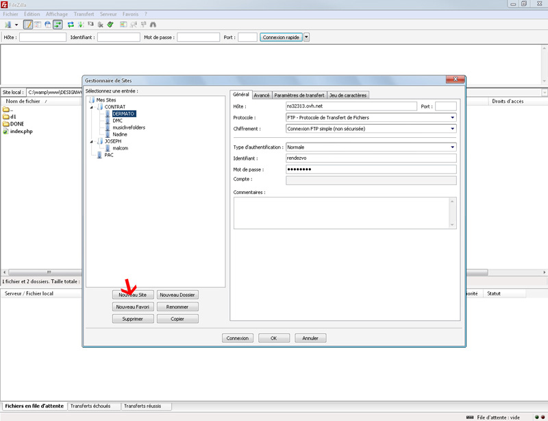
Task: Open the Édition menu
Action: point(32,14)
